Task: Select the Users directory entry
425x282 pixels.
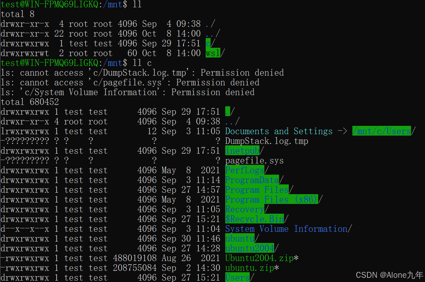Action: (237, 277)
